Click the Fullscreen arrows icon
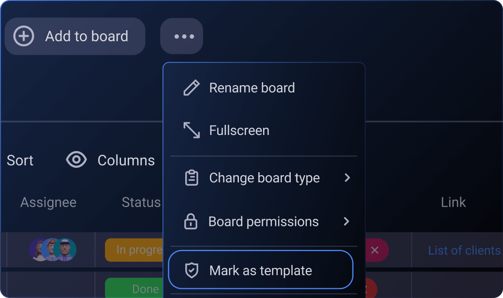Screen dimensions: 503x298 (x=192, y=130)
